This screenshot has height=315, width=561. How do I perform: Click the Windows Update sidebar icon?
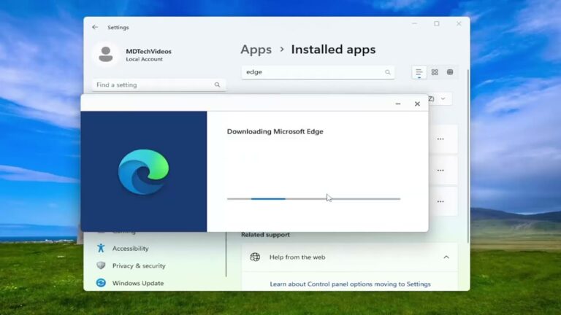(101, 283)
